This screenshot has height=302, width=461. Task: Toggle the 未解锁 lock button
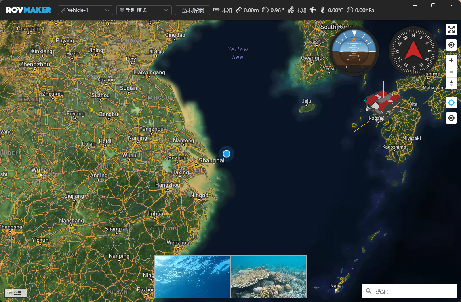[192, 10]
